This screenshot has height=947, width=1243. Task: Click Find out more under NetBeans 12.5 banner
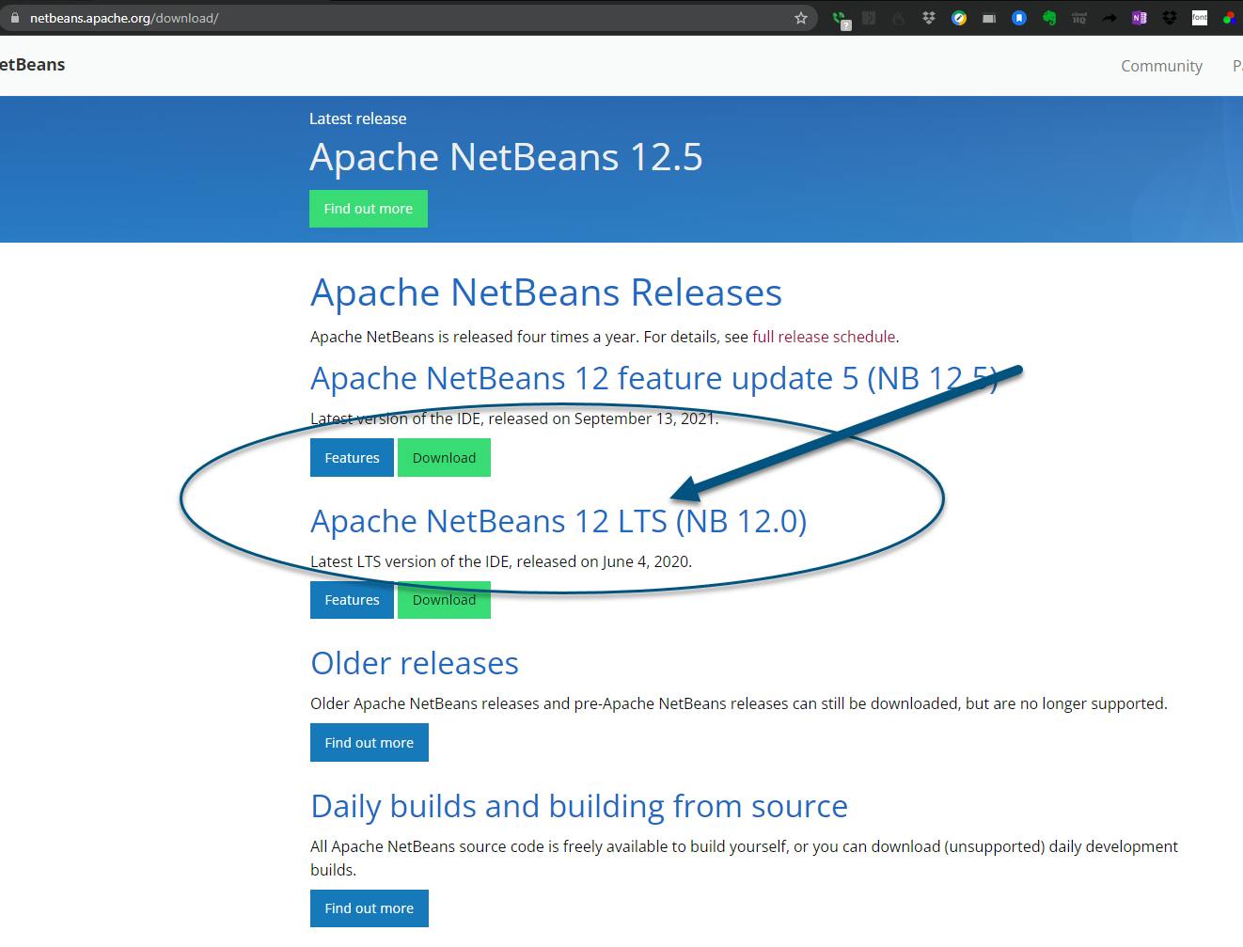click(369, 209)
